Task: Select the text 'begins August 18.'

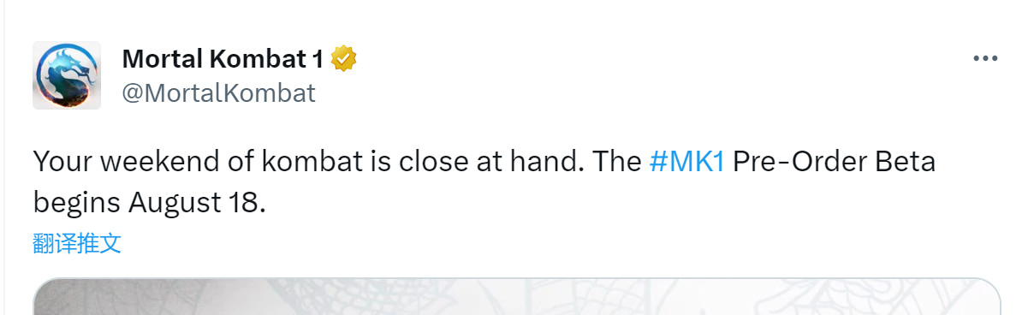Action: point(146,203)
